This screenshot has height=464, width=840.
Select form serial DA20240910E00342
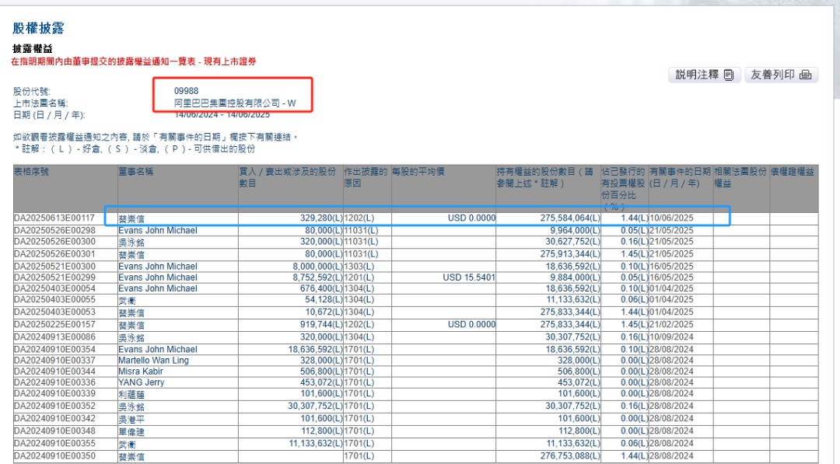click(54, 418)
